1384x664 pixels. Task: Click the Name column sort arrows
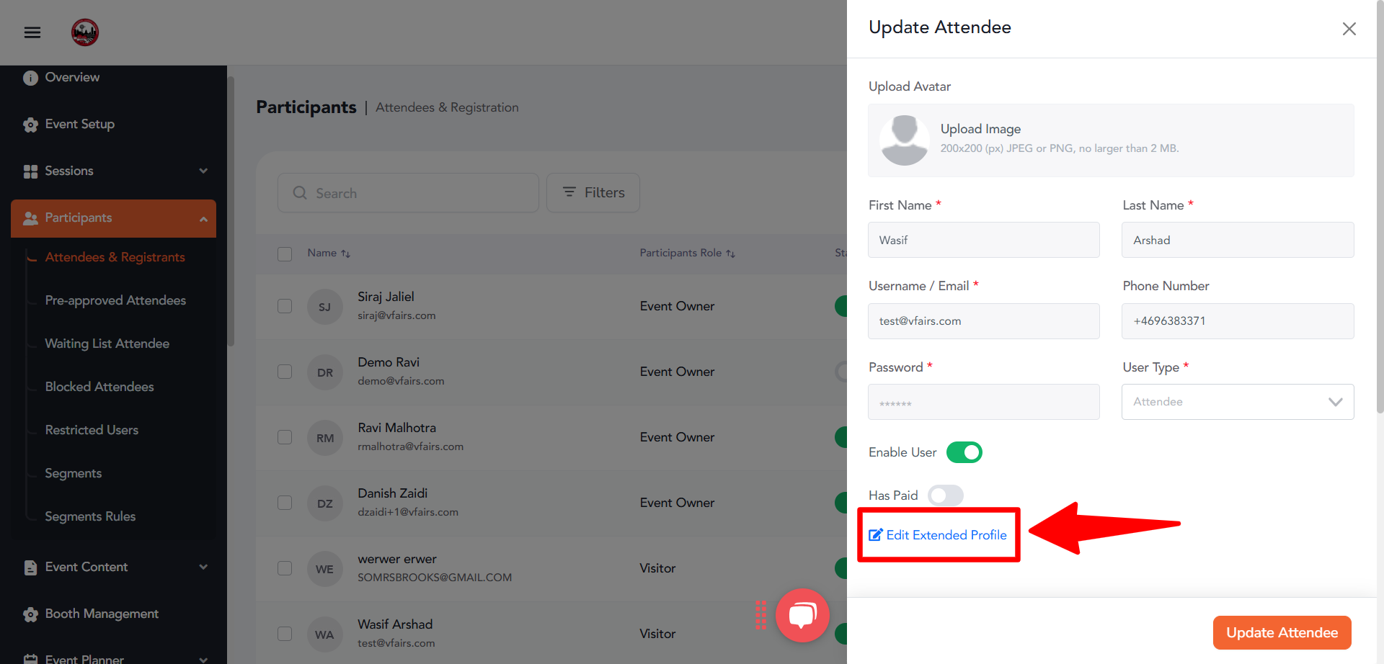[x=346, y=254]
